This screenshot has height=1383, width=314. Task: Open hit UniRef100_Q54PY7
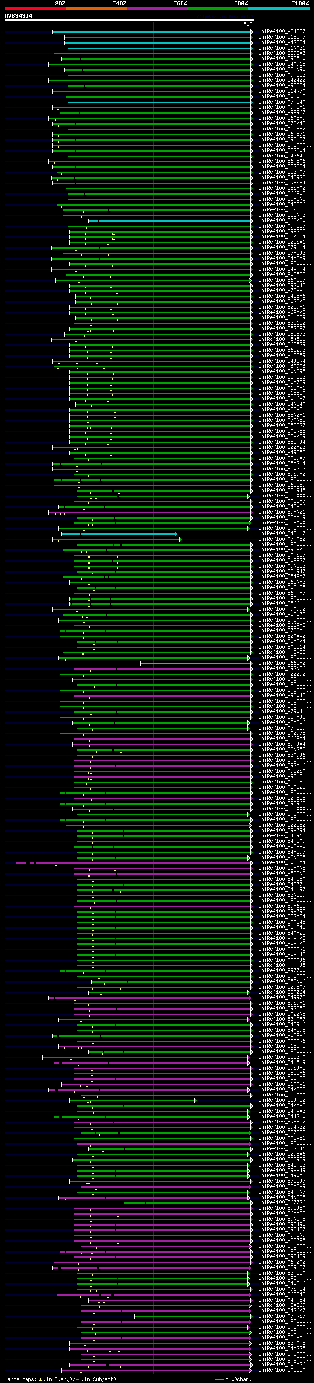click(282, 576)
